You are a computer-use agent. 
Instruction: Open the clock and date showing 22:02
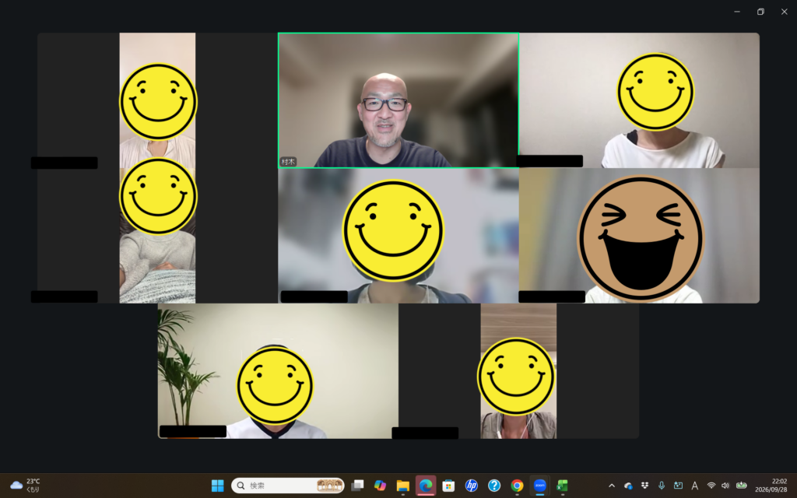coord(771,486)
